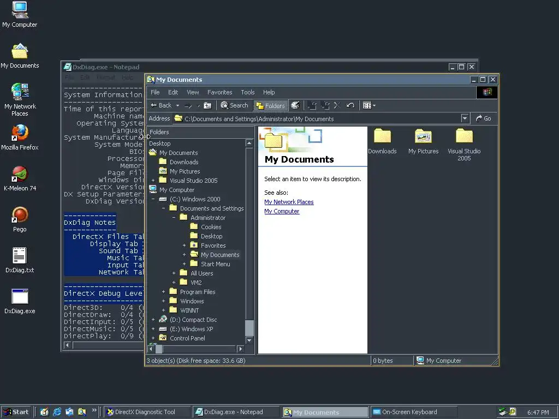The width and height of the screenshot is (559, 419).
Task: Open My Network Places desktop icon
Action: pyautogui.click(x=20, y=100)
